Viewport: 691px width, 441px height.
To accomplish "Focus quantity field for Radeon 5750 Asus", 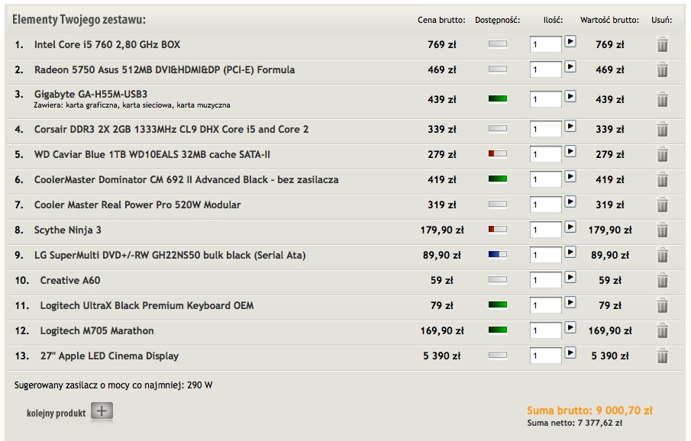I will [x=546, y=69].
